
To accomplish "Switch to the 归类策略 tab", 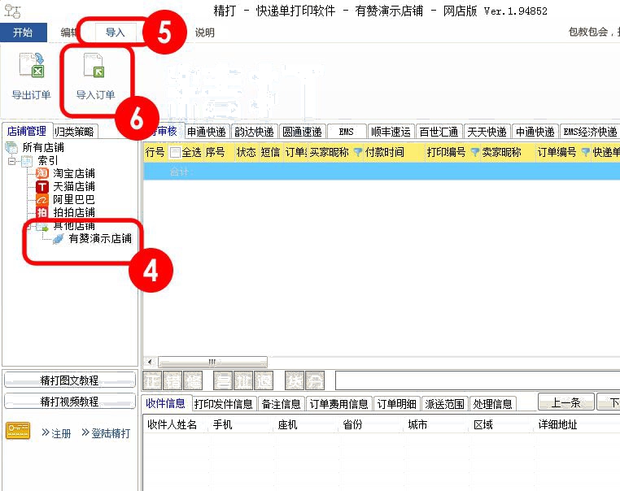I will point(75,132).
